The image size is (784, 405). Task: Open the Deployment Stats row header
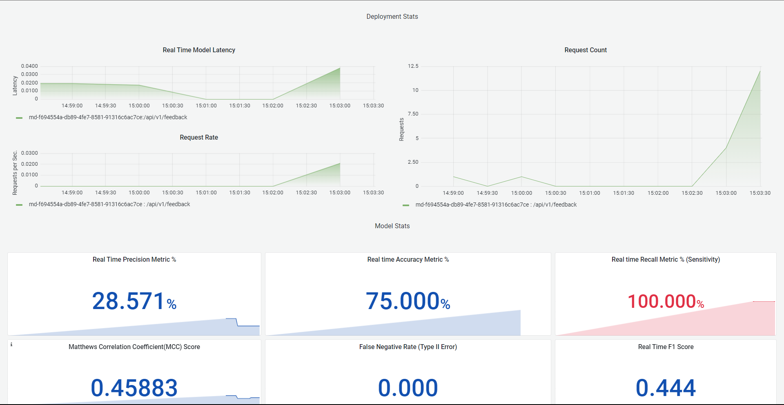392,16
